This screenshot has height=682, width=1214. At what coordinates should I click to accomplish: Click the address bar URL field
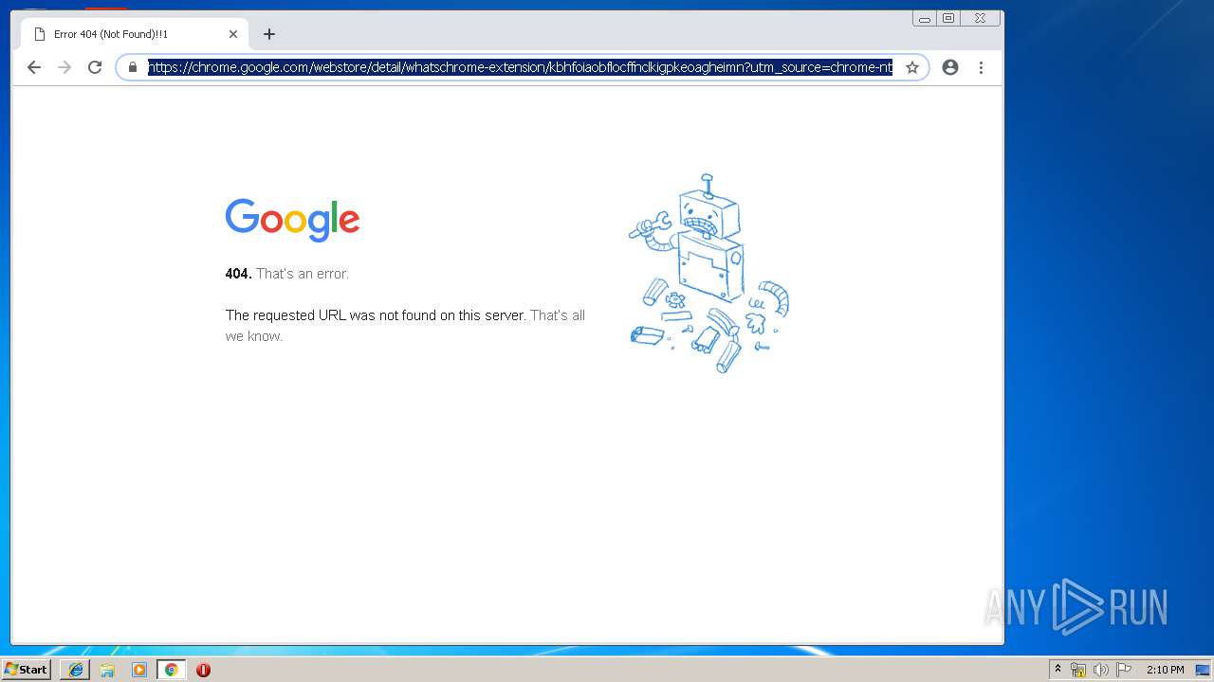pos(520,67)
